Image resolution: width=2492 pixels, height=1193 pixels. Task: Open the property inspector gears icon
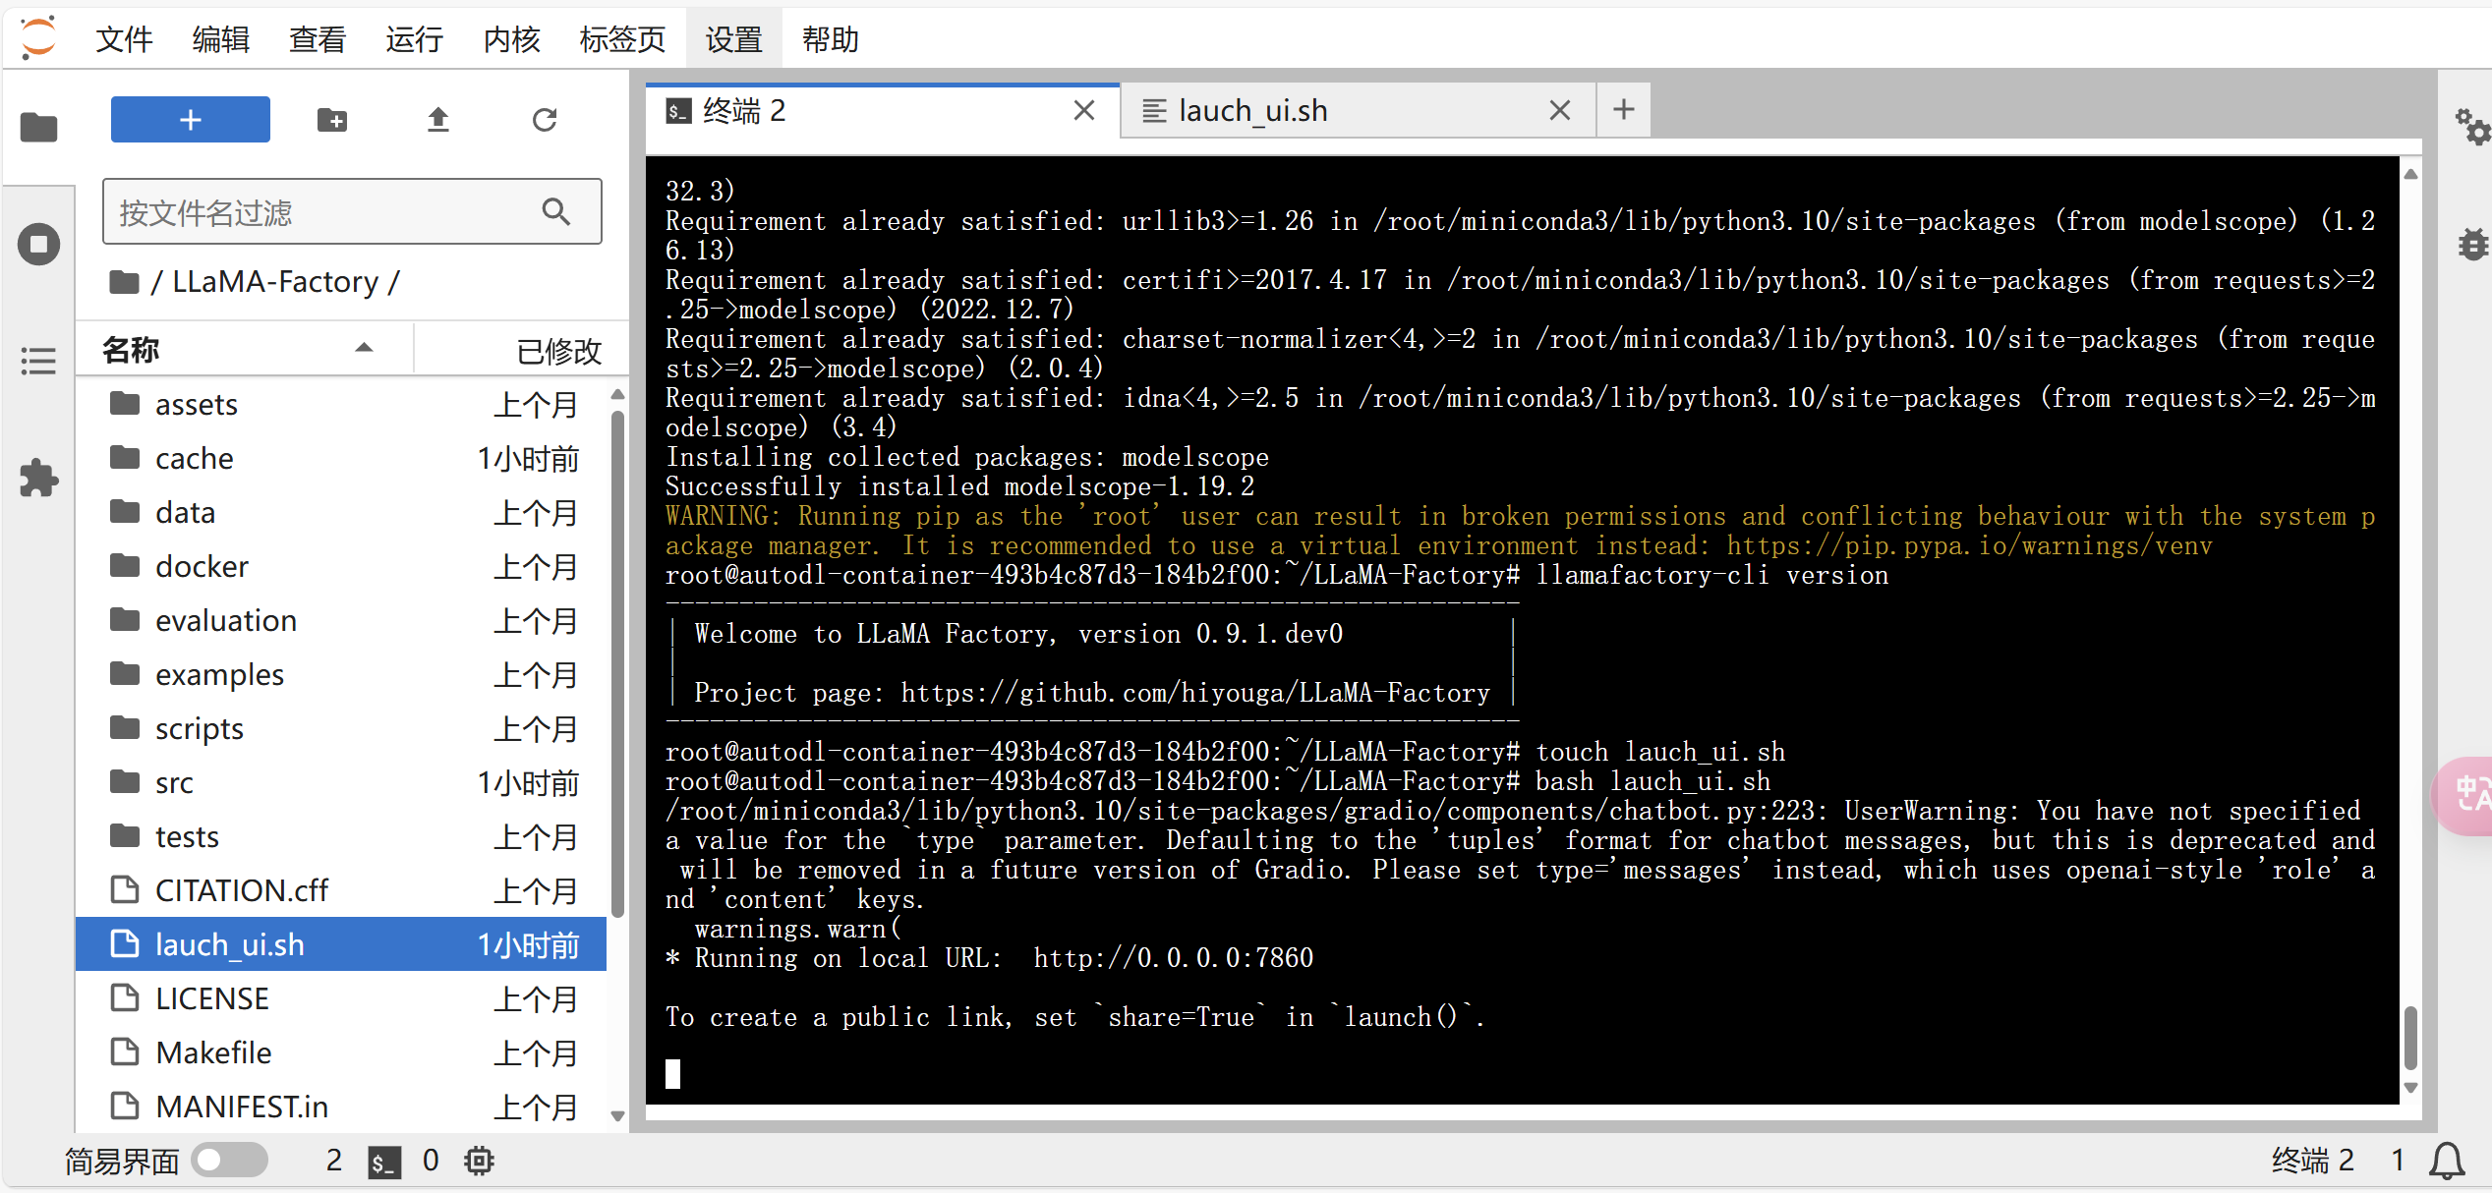(2471, 127)
